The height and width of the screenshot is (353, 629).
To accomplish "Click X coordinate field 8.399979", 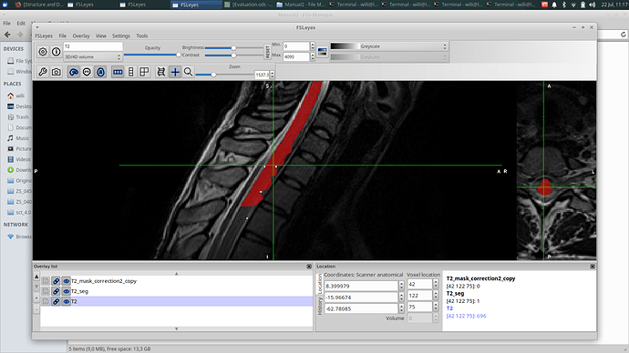I will tap(361, 286).
